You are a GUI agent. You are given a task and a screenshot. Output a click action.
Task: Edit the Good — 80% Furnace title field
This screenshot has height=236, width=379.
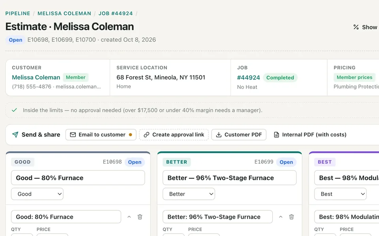click(x=78, y=178)
